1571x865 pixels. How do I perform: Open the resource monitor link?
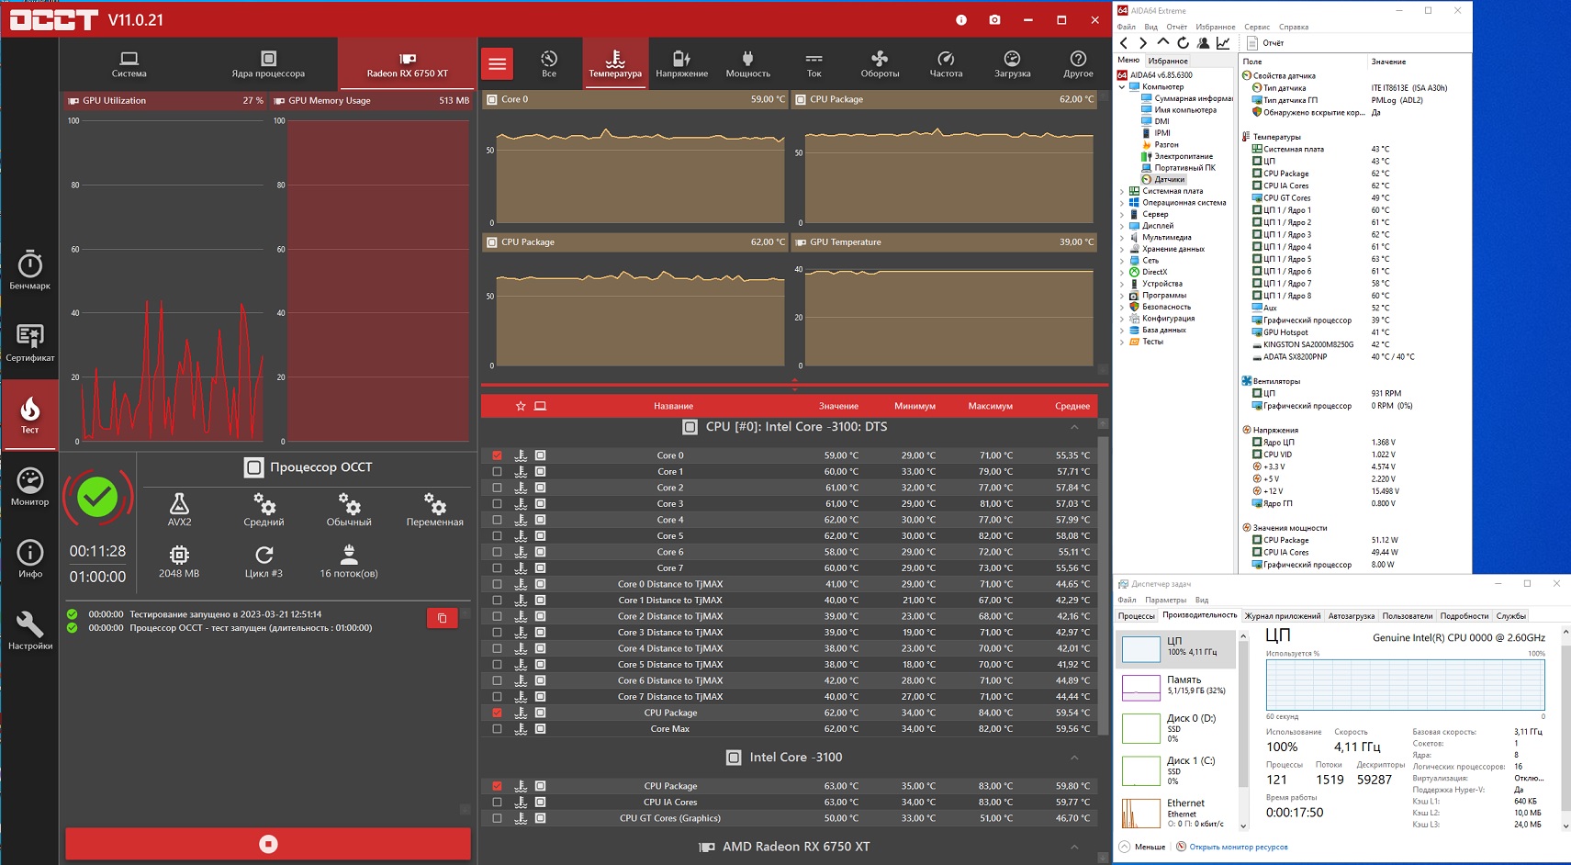(1238, 847)
